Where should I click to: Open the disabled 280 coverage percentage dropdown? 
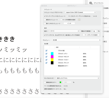pos(67,82)
